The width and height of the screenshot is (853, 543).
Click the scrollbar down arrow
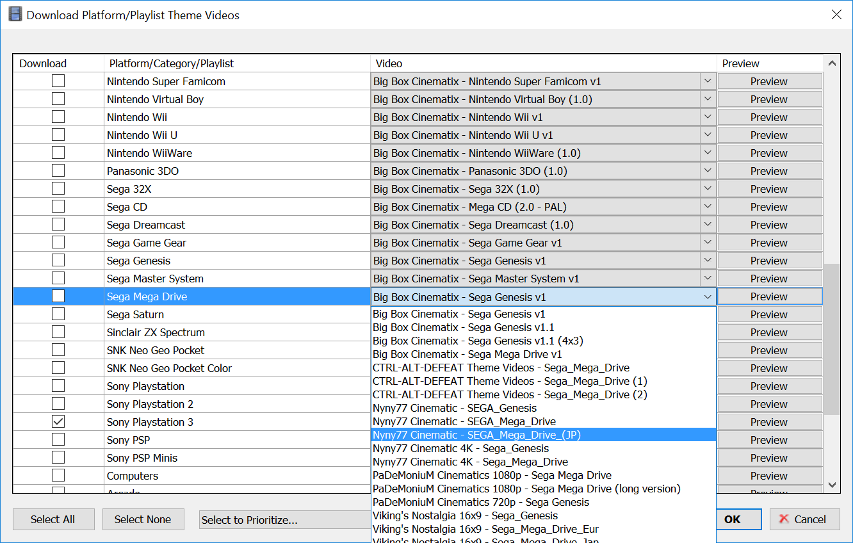[x=832, y=485]
